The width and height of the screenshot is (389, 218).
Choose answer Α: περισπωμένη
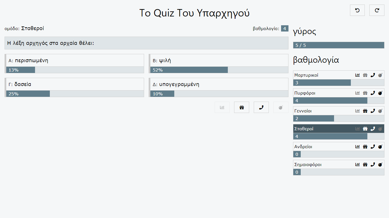[x=74, y=60]
